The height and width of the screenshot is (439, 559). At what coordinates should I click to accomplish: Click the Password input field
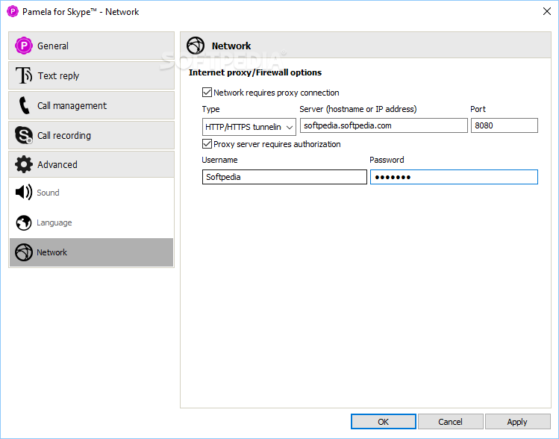454,177
